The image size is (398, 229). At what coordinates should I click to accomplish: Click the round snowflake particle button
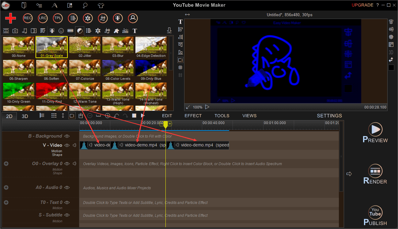88,18
